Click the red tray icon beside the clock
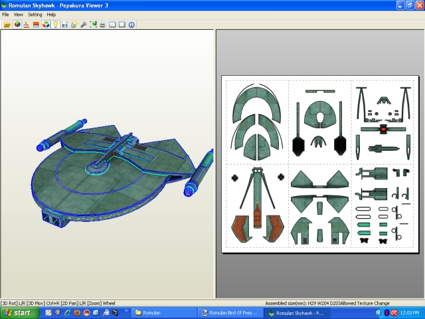Image resolution: width=425 pixels, height=319 pixels. 394,313
